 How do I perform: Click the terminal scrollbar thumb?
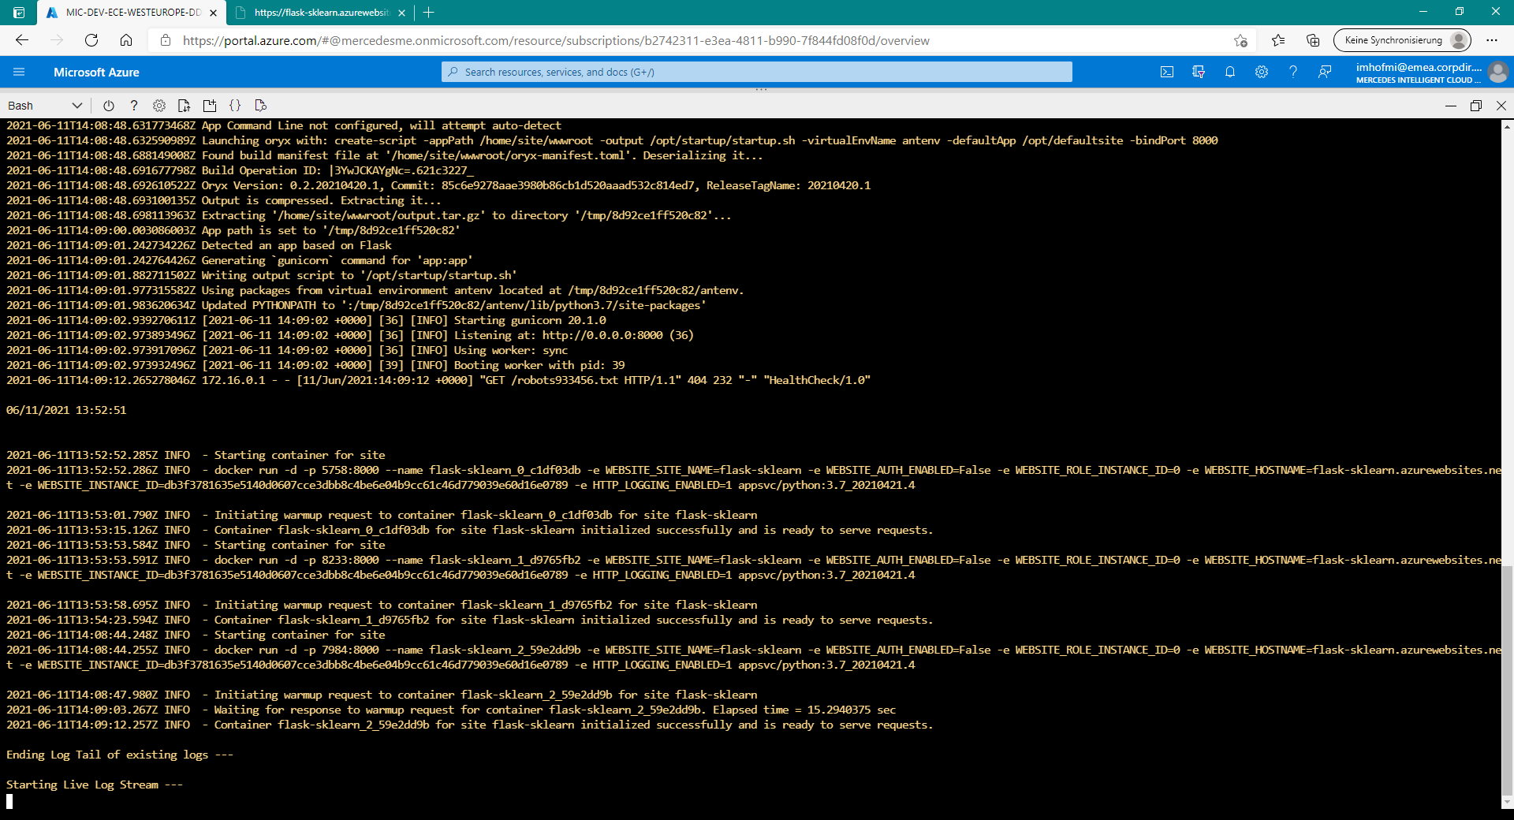tap(1507, 682)
